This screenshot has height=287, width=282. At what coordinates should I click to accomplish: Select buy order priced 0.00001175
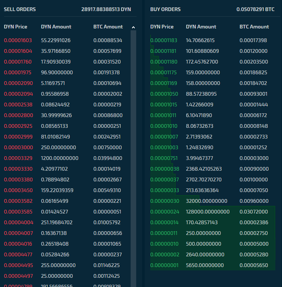(x=213, y=72)
